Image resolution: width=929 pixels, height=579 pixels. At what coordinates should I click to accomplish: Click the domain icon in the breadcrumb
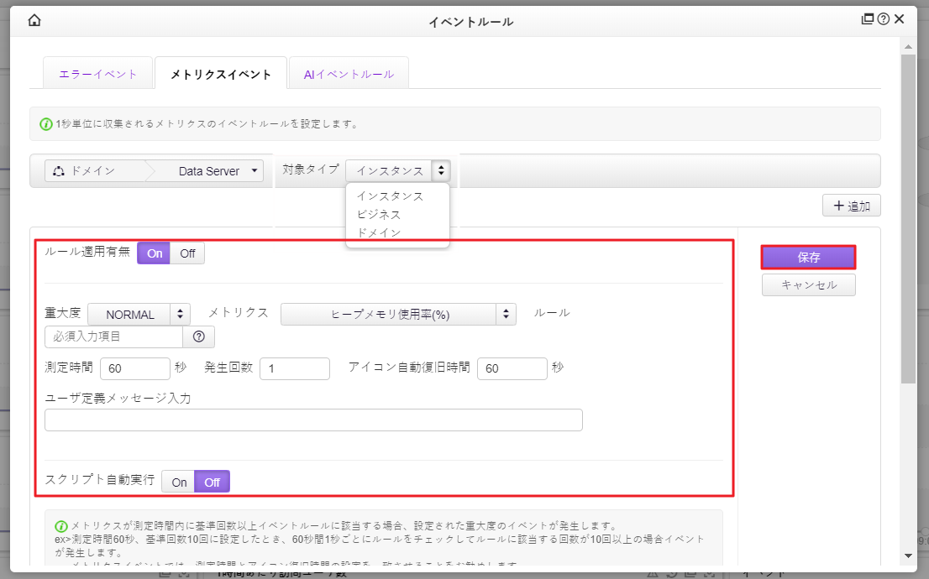tap(58, 171)
